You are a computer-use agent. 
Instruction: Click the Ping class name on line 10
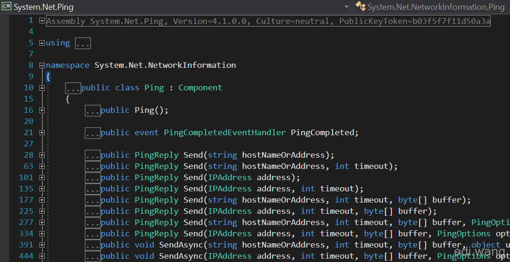(154, 87)
